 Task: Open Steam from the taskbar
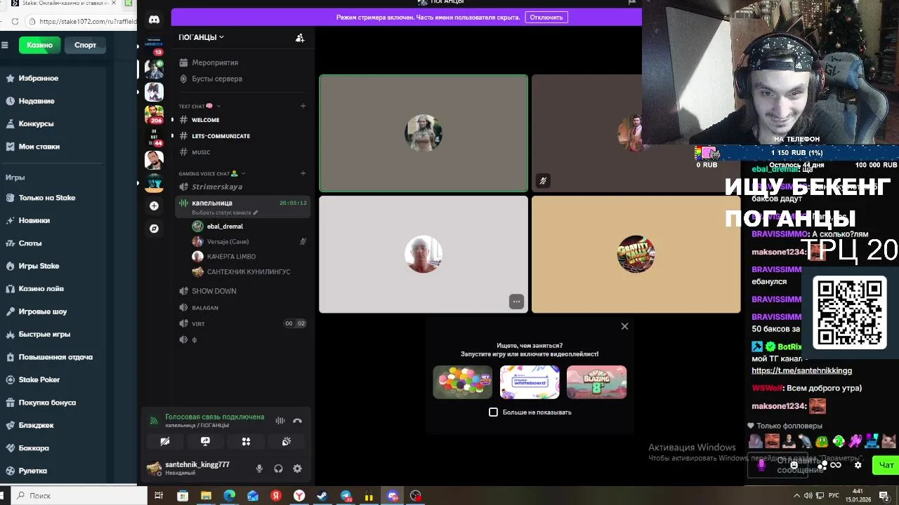pos(322,496)
